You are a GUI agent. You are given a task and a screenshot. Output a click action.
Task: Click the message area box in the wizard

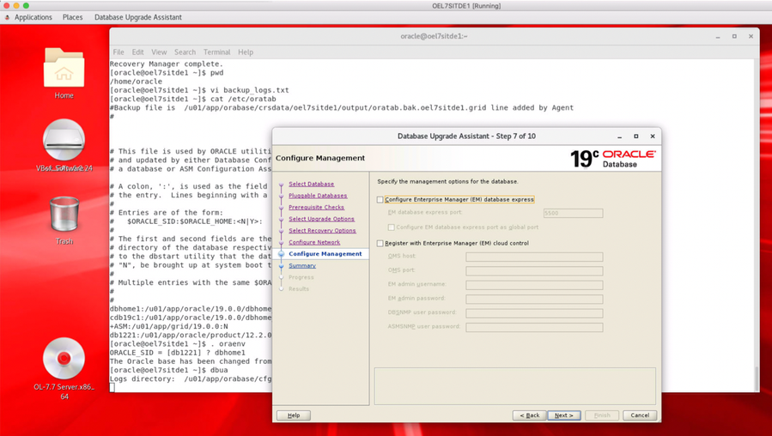515,386
